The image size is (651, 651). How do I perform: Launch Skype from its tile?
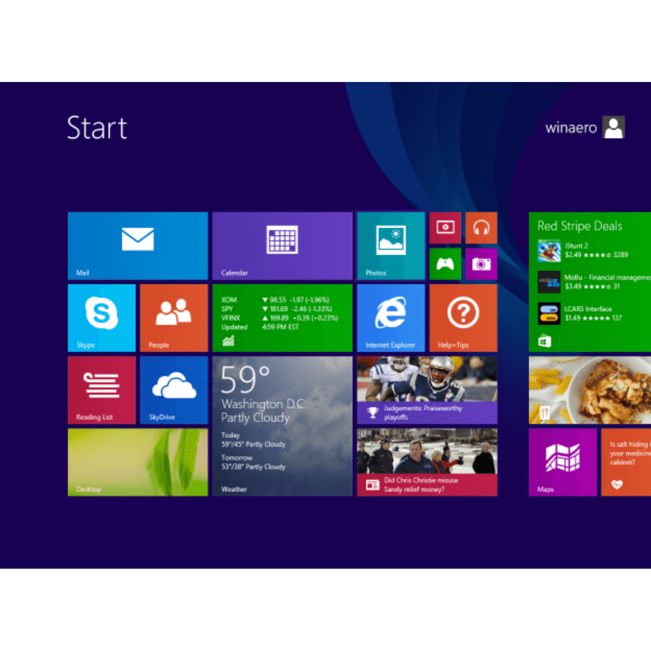[102, 318]
